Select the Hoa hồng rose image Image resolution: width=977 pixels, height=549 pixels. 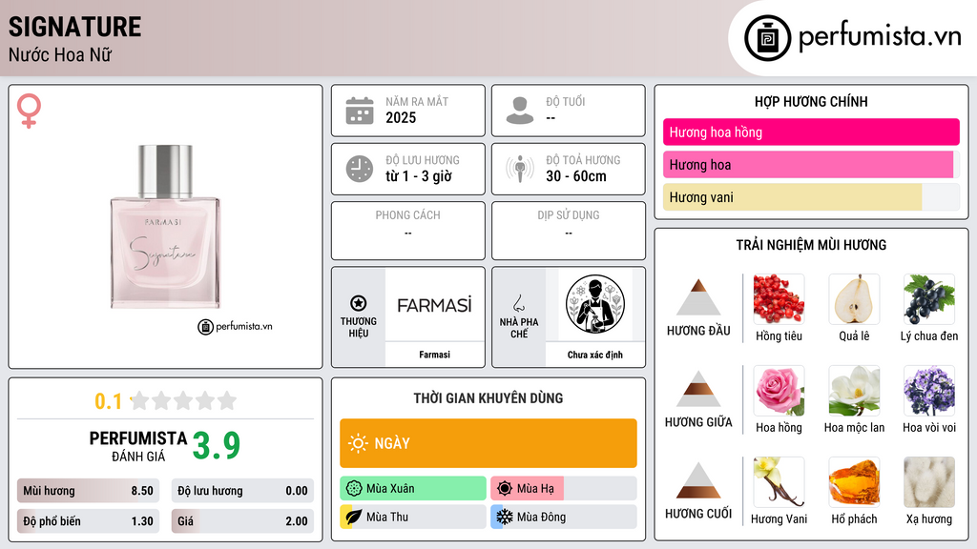point(779,390)
